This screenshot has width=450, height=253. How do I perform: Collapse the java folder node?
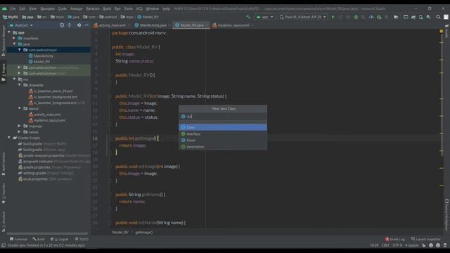(14, 44)
